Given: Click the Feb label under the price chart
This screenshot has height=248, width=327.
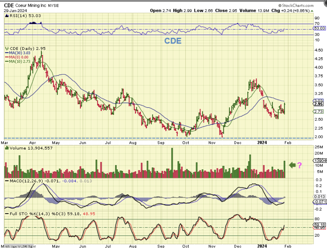Looking at the screenshot, I should click(x=287, y=143).
